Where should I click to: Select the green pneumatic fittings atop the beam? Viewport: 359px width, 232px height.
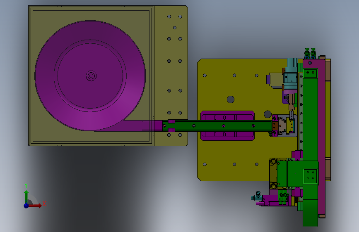click(310, 54)
